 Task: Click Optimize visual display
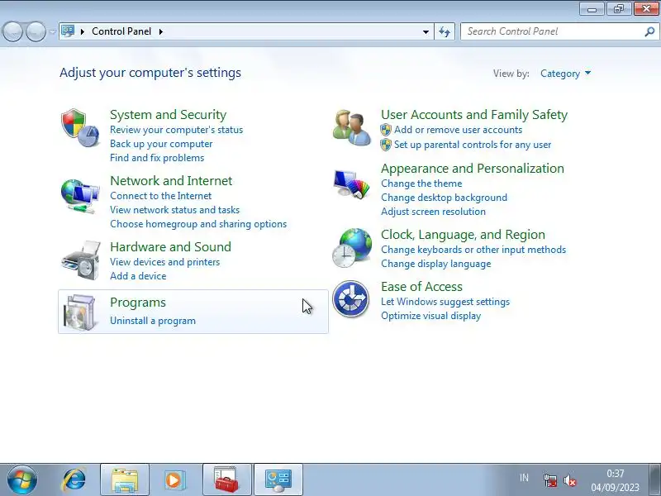click(x=430, y=316)
